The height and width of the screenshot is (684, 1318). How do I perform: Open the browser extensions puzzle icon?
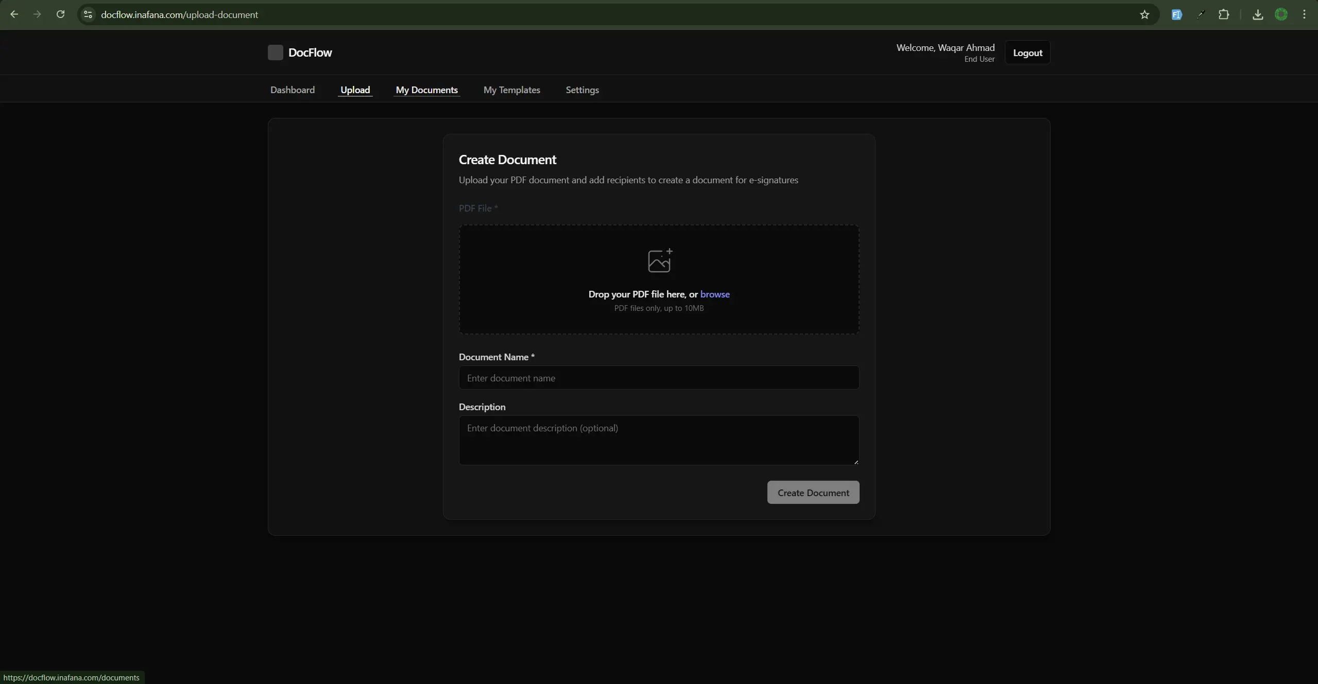point(1224,14)
